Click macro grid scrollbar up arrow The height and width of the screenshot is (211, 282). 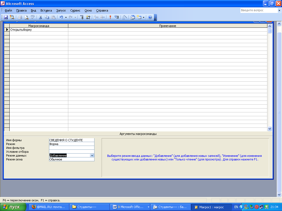pos(270,26)
